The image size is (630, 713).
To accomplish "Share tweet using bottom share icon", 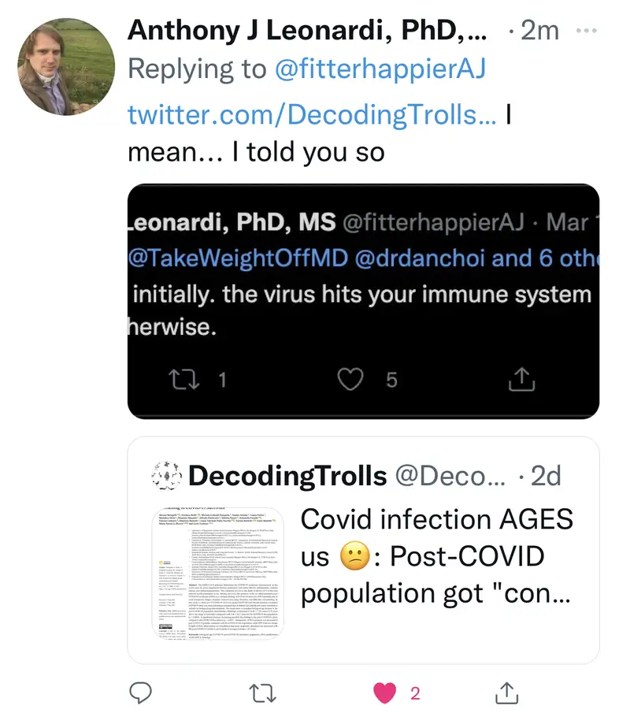I will click(x=503, y=693).
